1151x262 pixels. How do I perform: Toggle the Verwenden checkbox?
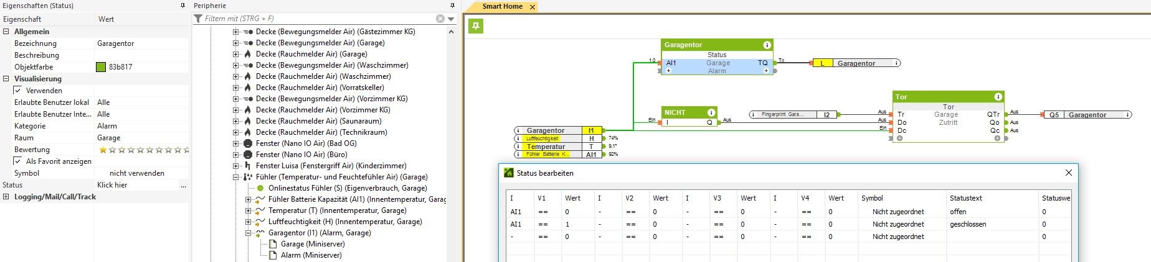(17, 91)
